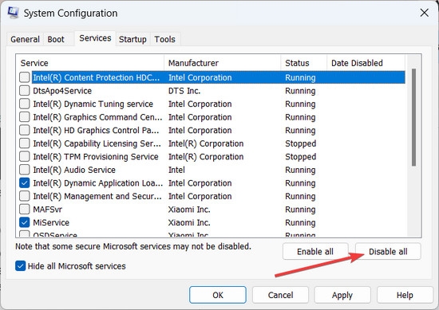Check the DtsApo4Service checkbox
Viewport: 439px width, 310px height.
25,91
